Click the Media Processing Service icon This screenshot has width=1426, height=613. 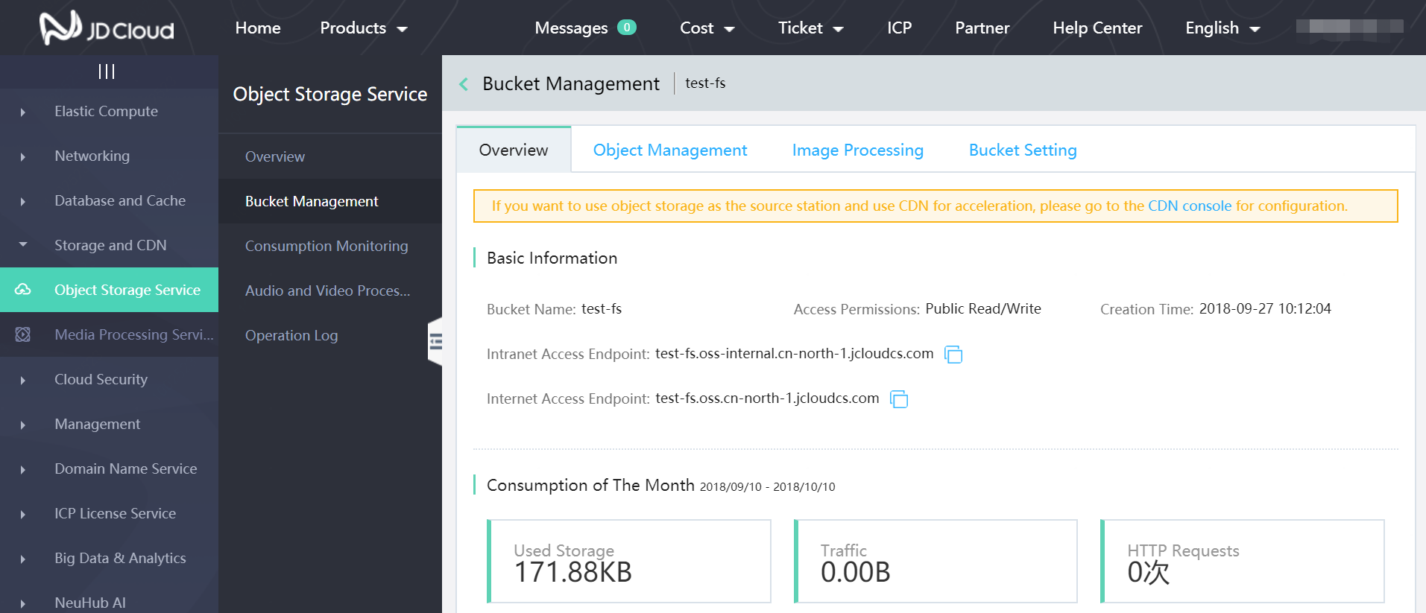point(23,334)
